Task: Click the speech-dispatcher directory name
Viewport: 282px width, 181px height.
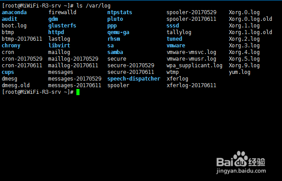Action: pos(134,79)
